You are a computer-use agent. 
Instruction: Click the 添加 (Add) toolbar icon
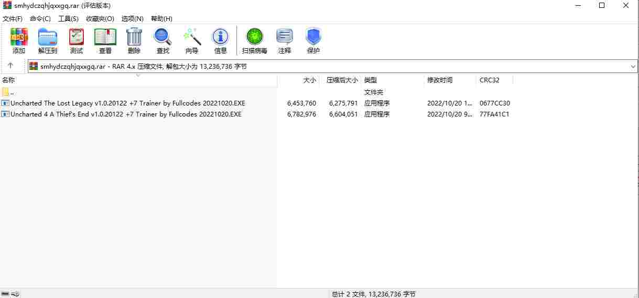click(19, 37)
